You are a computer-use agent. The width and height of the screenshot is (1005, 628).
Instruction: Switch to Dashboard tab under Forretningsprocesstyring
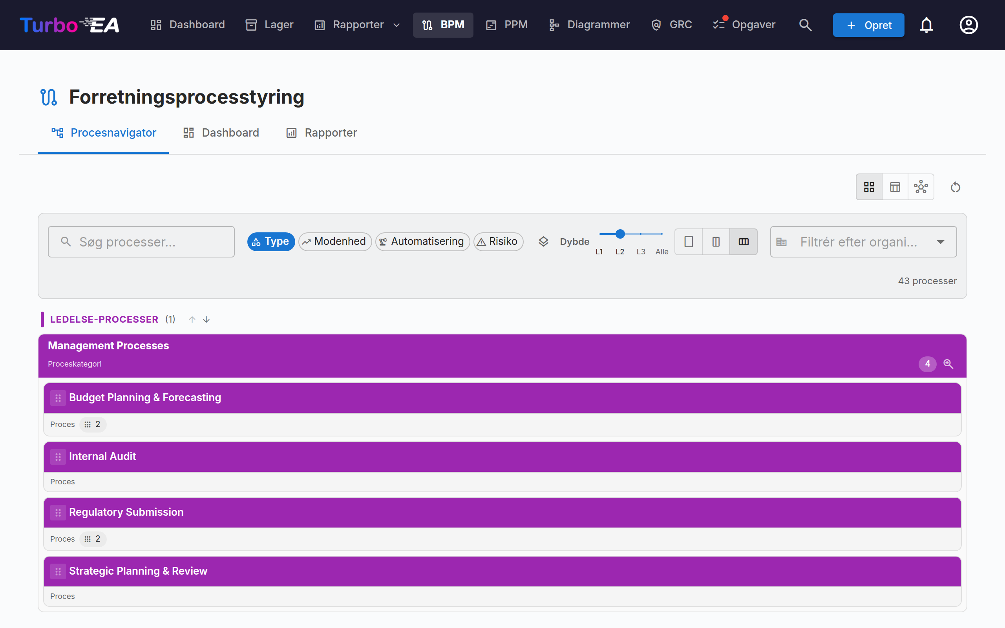221,133
